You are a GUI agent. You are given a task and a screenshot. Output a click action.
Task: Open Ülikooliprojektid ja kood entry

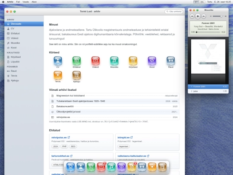(114, 112)
